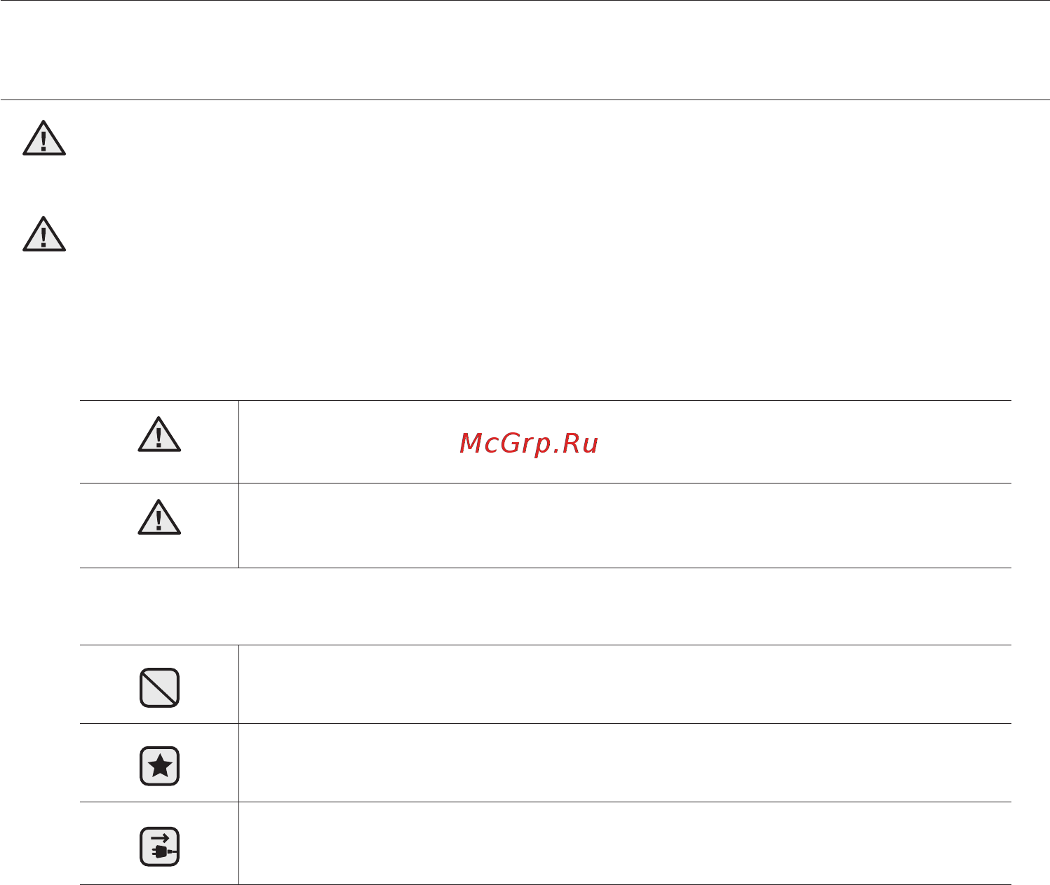The width and height of the screenshot is (1050, 885).
Task: Click the empty cell beside the first table's last-row warning icon
Action: pos(625,526)
